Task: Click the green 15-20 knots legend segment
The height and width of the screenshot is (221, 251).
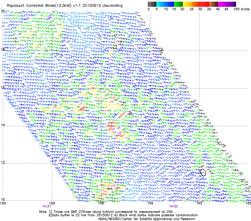Action: click(178, 4)
